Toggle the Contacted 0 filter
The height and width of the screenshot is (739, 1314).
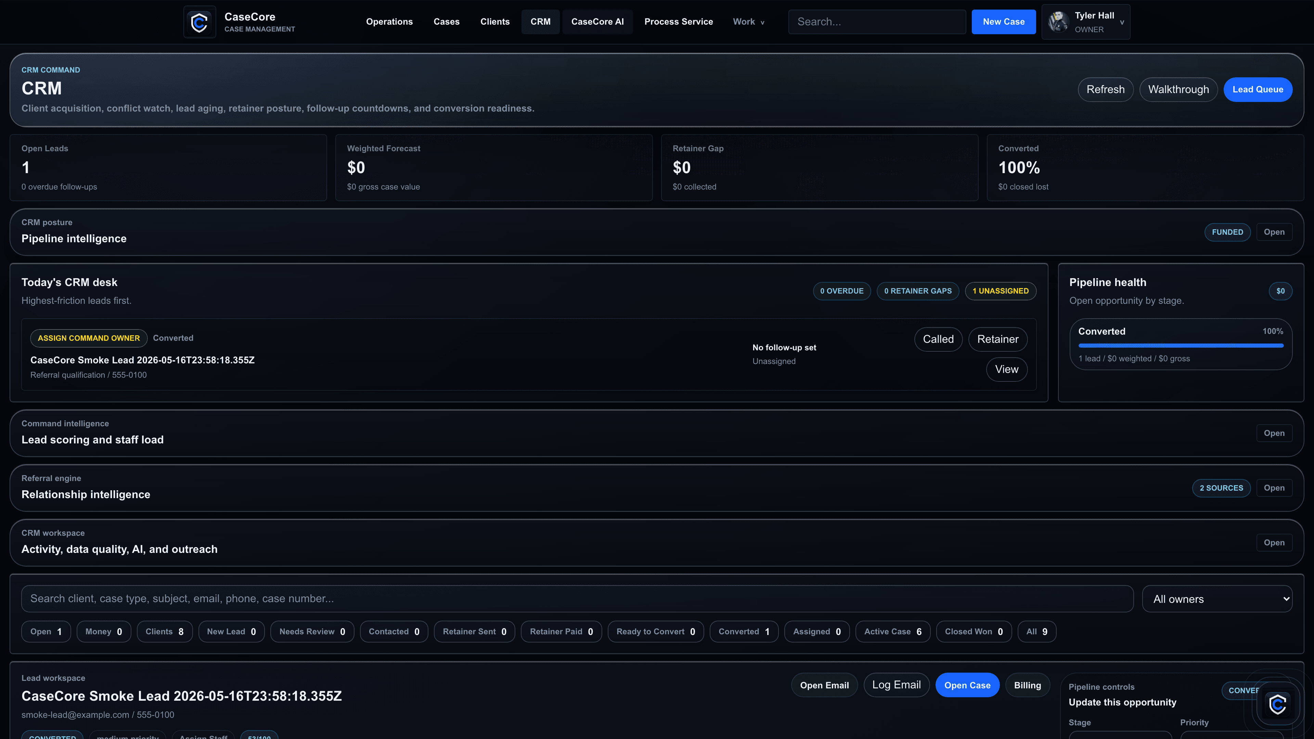pyautogui.click(x=394, y=632)
